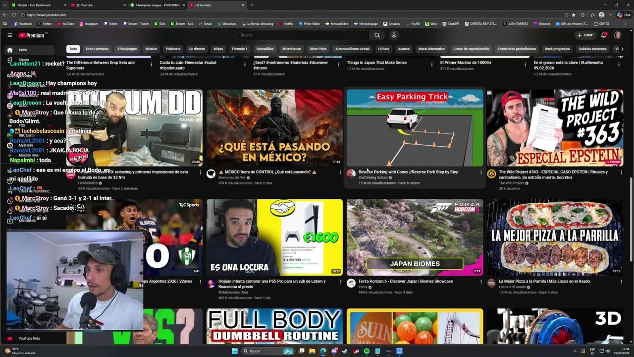Screen dimensions: 634x357
Task: Open Facebook bookmark
Action: pos(23,24)
